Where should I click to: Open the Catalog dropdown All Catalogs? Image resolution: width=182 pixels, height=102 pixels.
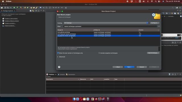click(x=106, y=23)
